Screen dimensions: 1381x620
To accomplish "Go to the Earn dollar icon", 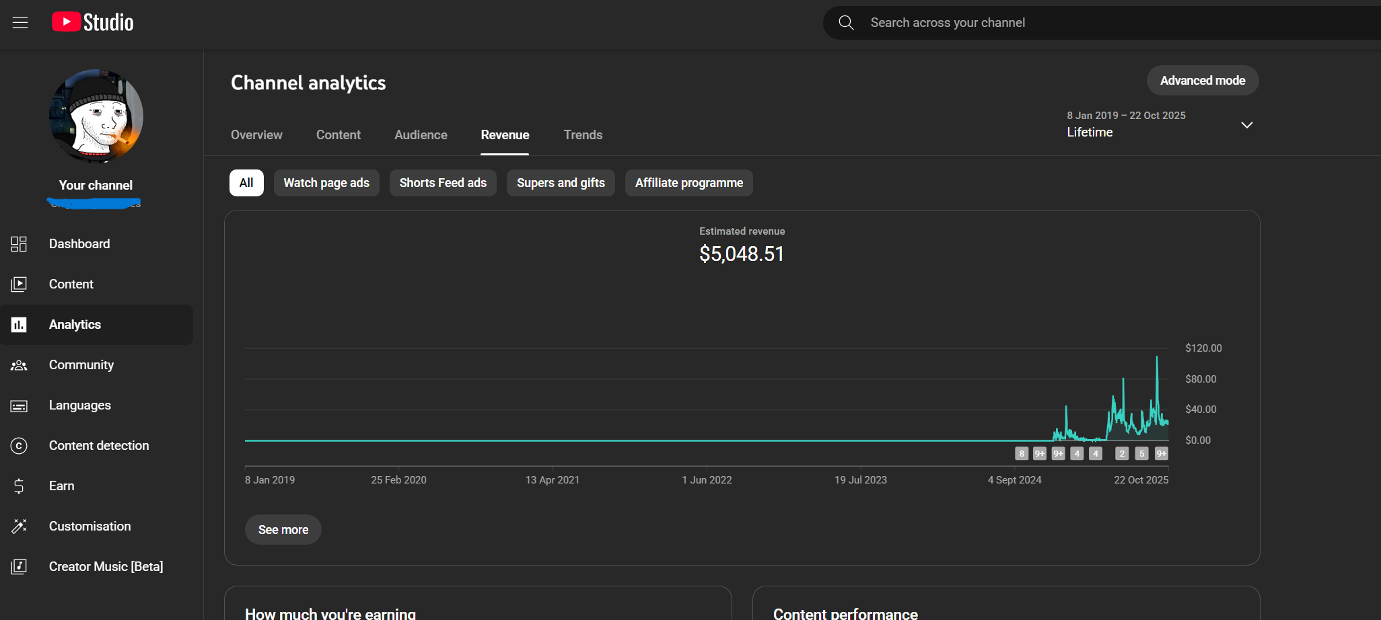I will pyautogui.click(x=19, y=486).
